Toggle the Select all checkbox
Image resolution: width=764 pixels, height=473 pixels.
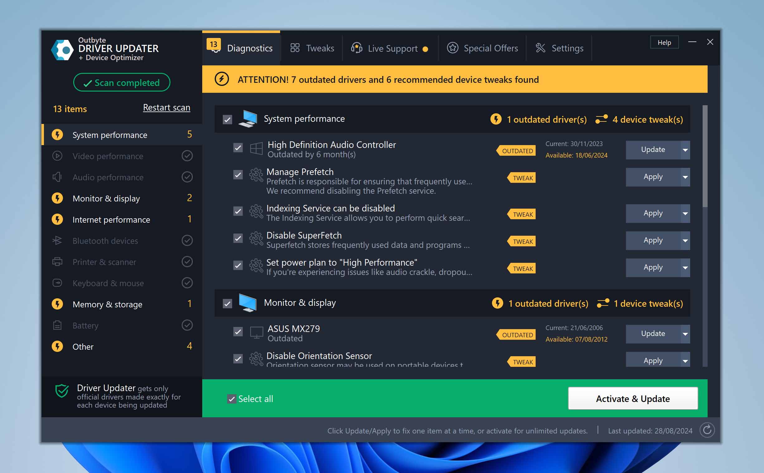click(x=232, y=399)
